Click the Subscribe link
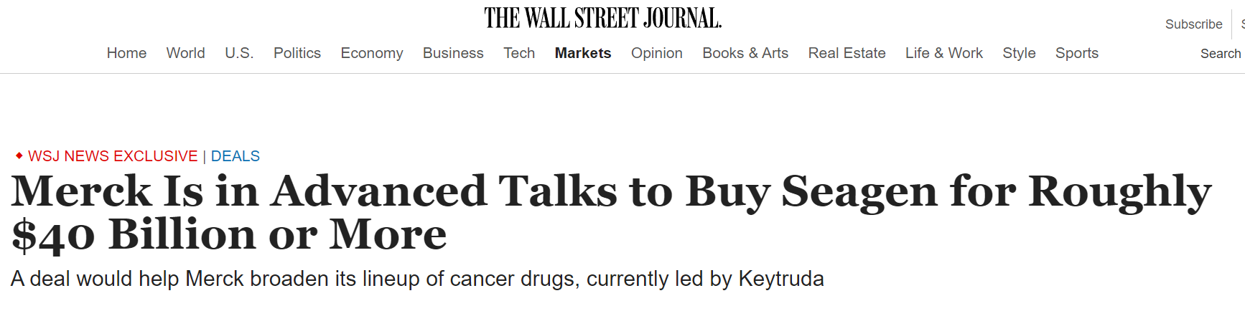This screenshot has height=316, width=1245. [1193, 24]
